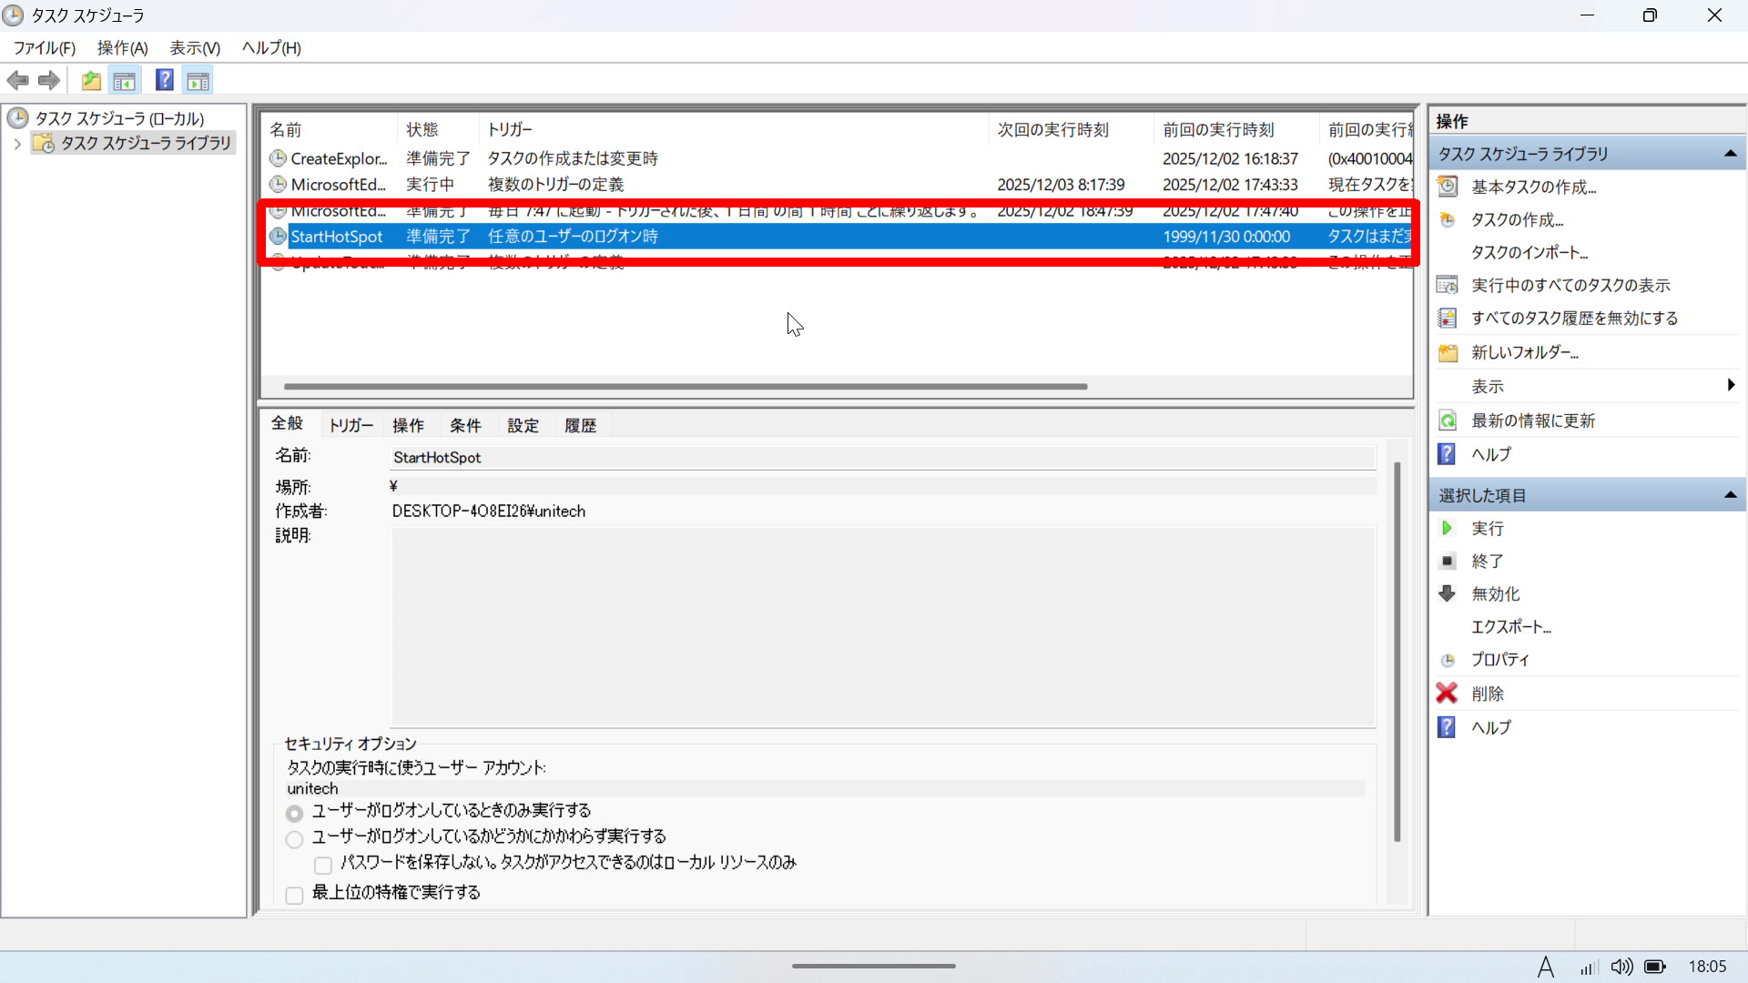Check 'run with highest privileges' (最上位の特権) box
Screen dimensions: 1748x983
click(294, 896)
